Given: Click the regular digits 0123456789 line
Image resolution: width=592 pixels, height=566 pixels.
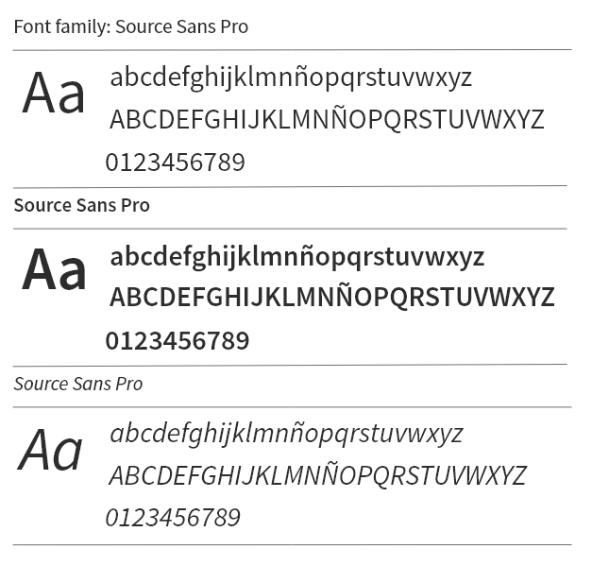Looking at the screenshot, I should pyautogui.click(x=176, y=163).
